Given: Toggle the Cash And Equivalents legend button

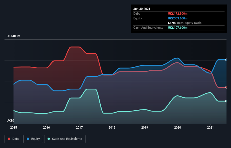Looking at the screenshot, I should click(65, 139).
